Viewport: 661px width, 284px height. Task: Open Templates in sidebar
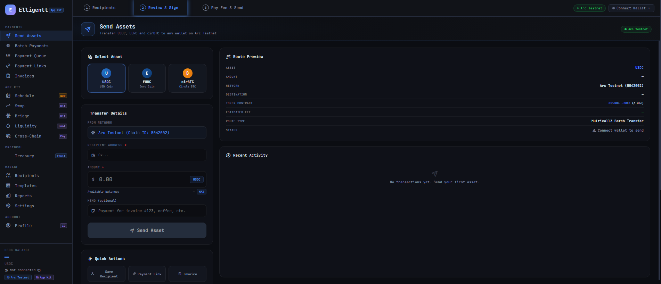click(x=36, y=186)
